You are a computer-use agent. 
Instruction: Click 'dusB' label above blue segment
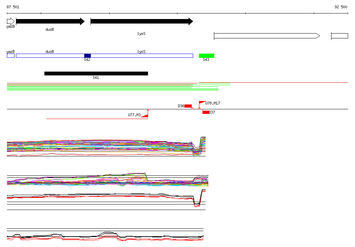point(50,52)
